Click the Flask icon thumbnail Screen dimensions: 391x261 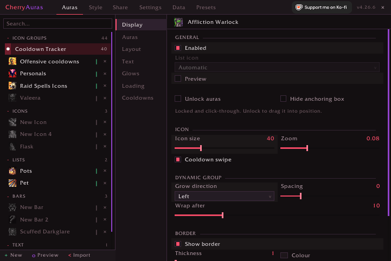12,146
